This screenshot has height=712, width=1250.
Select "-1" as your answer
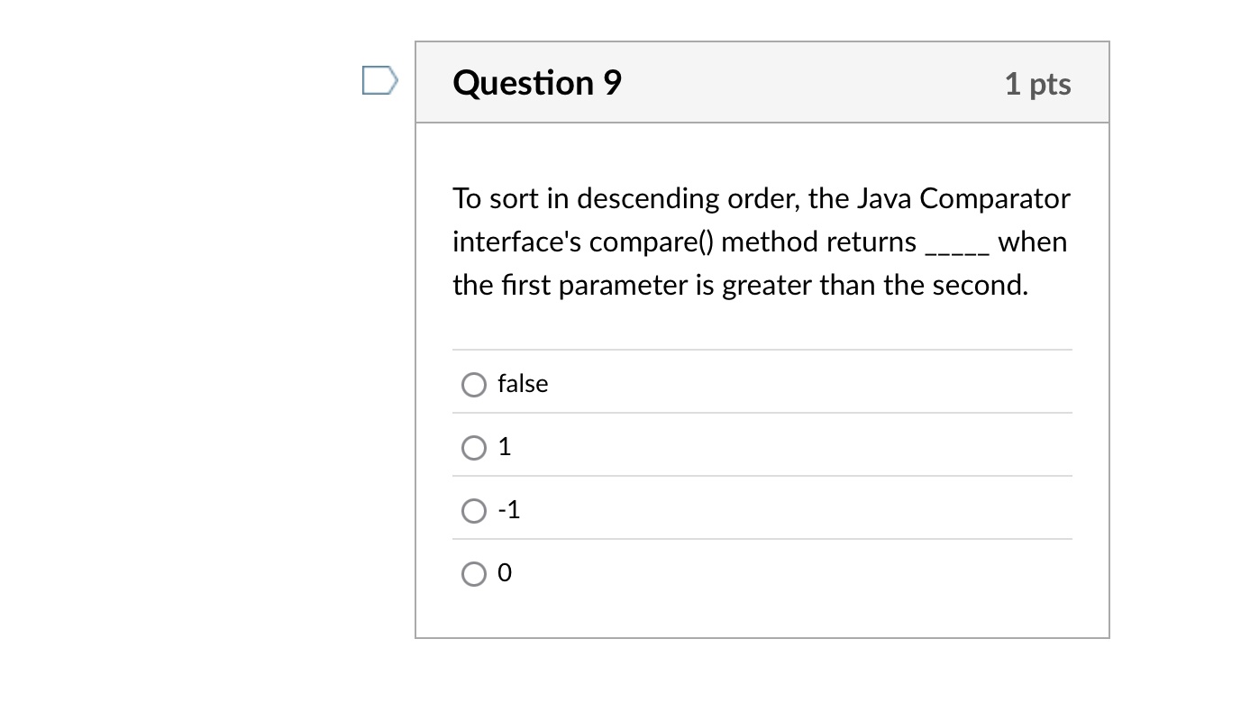[x=474, y=510]
